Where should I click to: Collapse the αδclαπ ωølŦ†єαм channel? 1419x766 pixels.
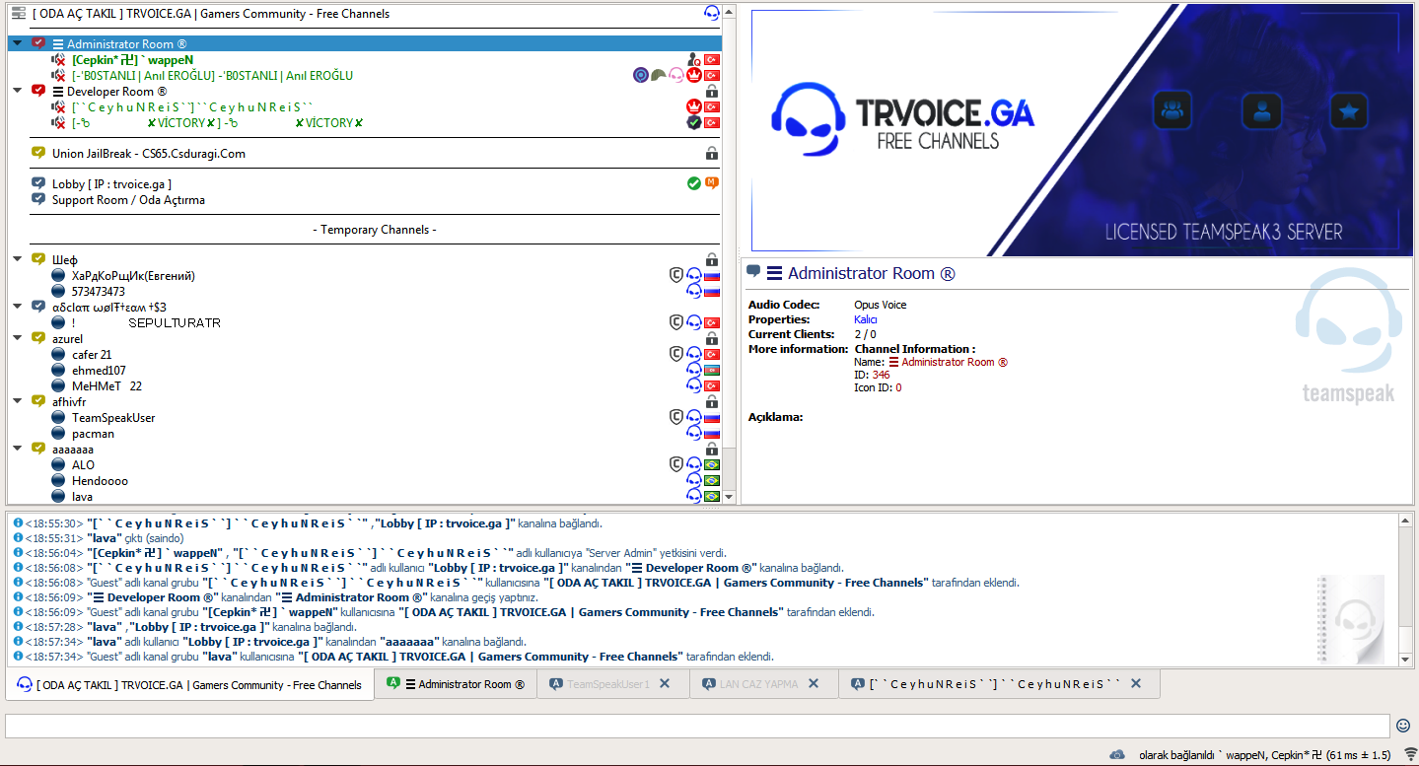click(18, 307)
